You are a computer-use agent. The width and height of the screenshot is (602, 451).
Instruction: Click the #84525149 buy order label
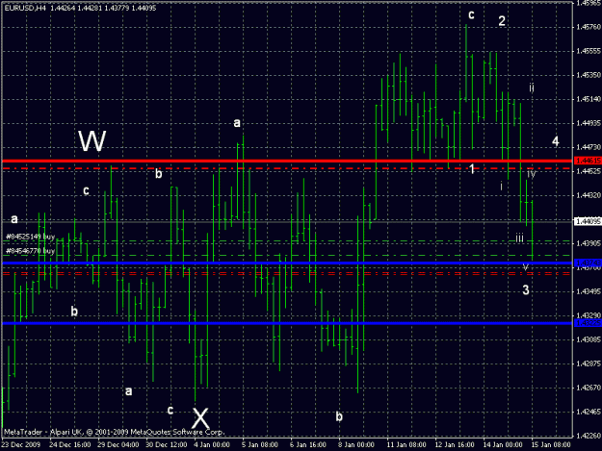(30, 237)
